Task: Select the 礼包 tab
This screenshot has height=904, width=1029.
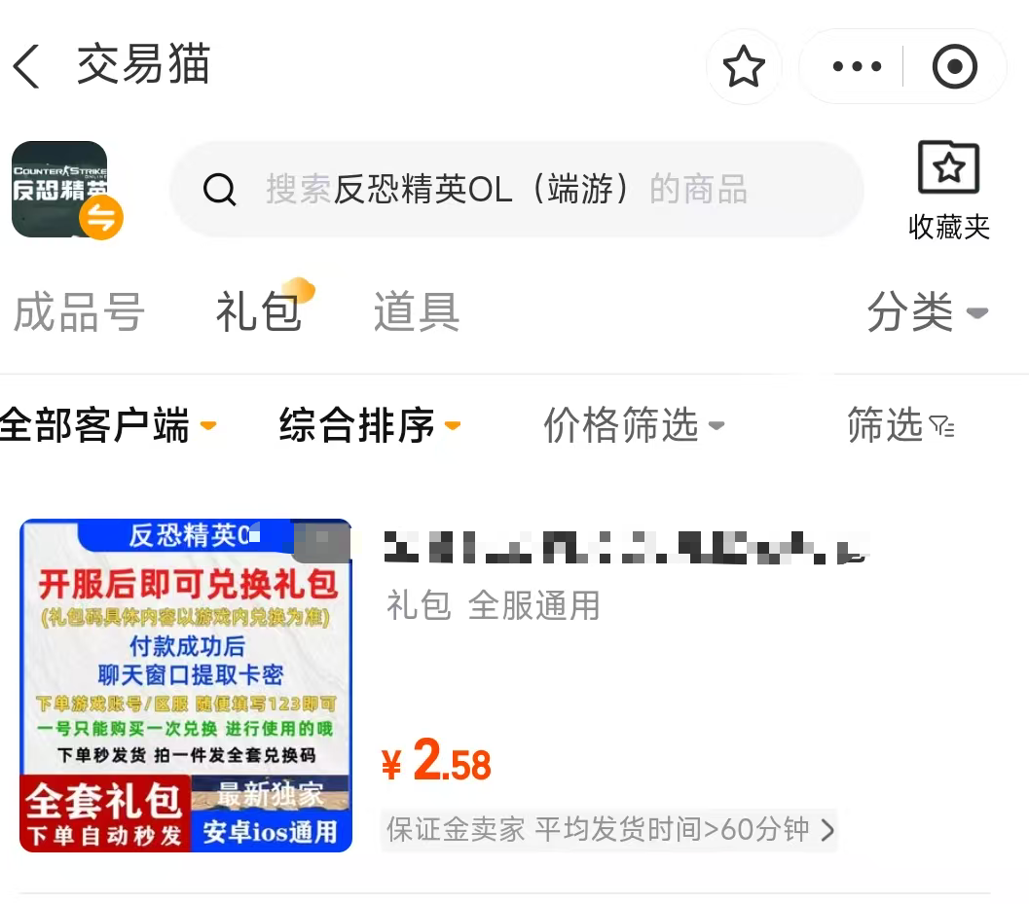Action: click(259, 312)
